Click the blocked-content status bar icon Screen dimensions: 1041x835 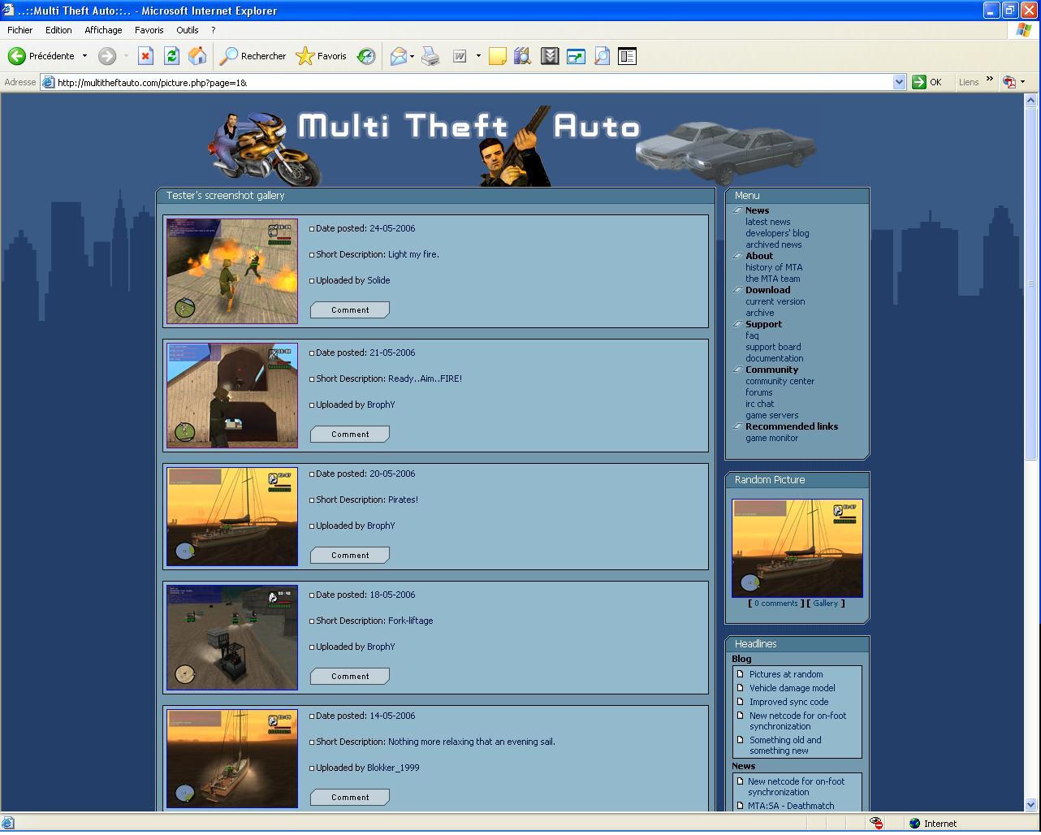pos(876,823)
